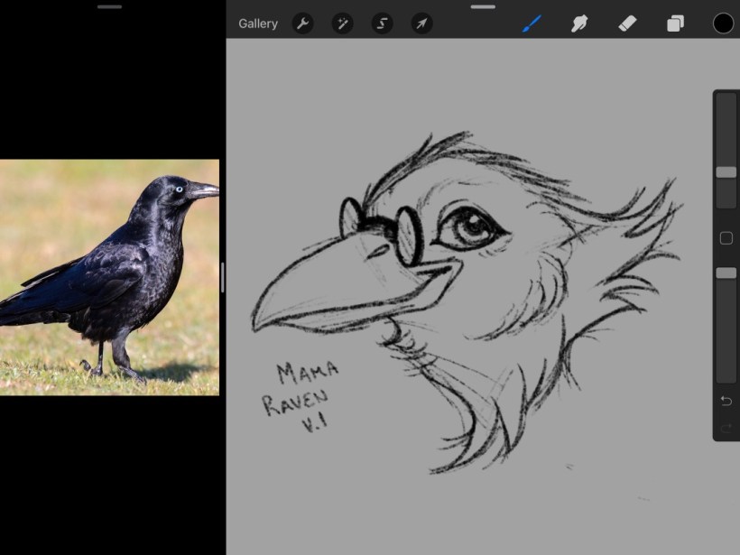Click the brush size slider handle

pyautogui.click(x=726, y=171)
